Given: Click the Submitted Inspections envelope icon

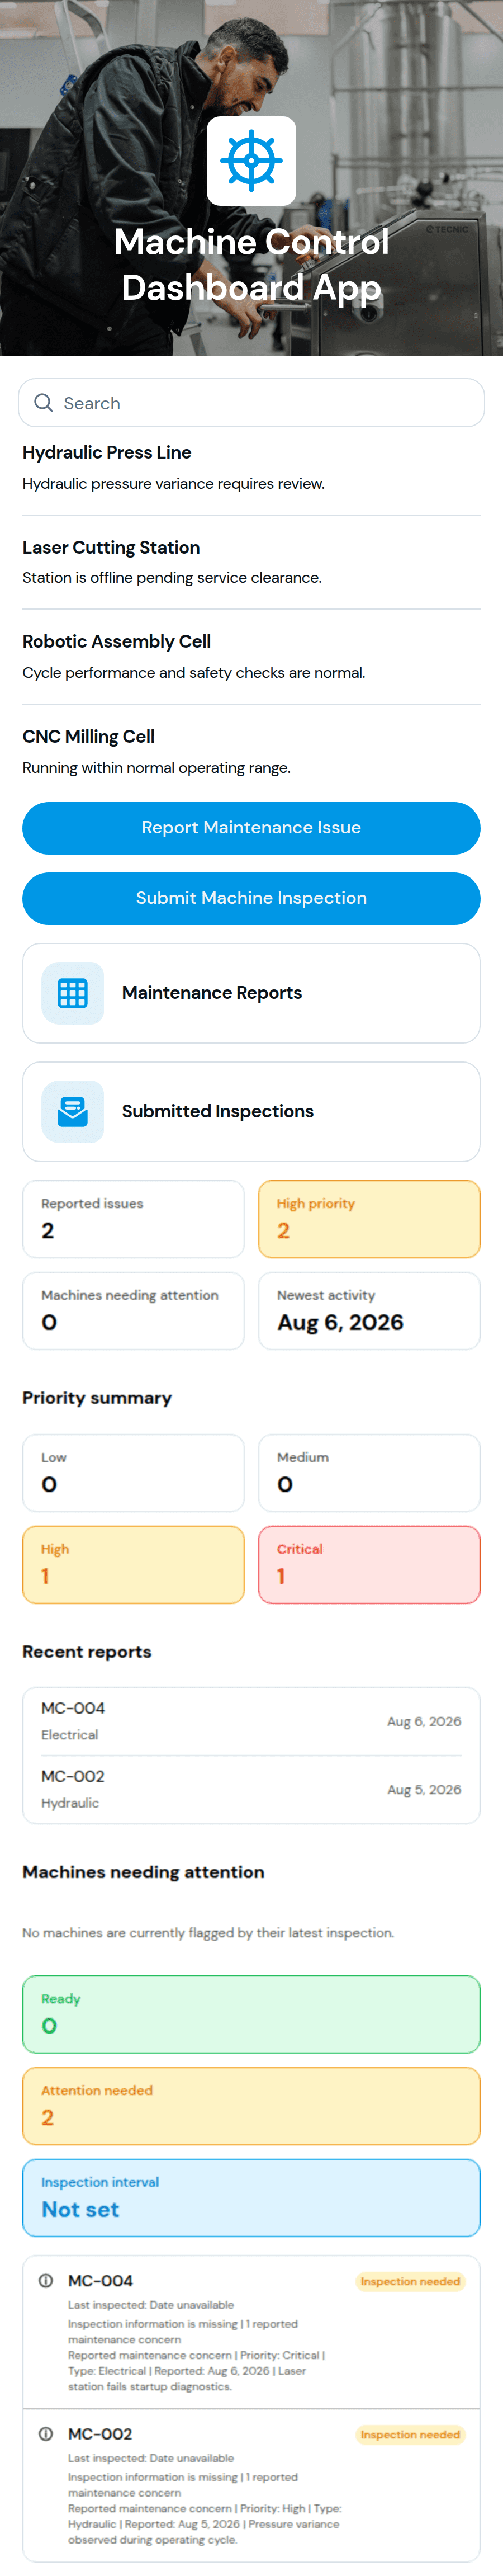Looking at the screenshot, I should (72, 1112).
